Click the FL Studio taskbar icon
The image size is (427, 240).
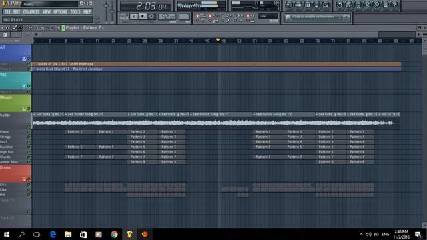tap(129, 234)
